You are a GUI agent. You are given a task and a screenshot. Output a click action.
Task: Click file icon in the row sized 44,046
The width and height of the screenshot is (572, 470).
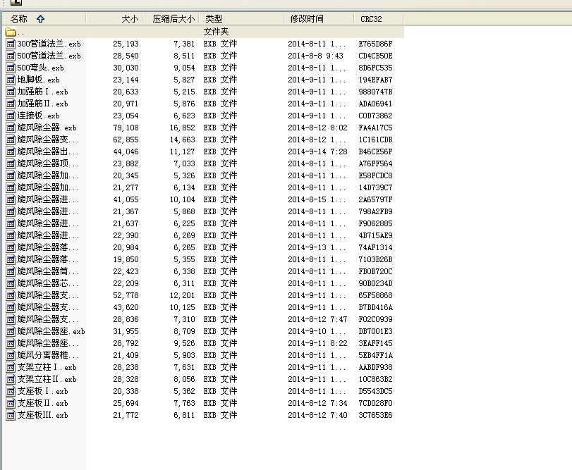point(11,152)
